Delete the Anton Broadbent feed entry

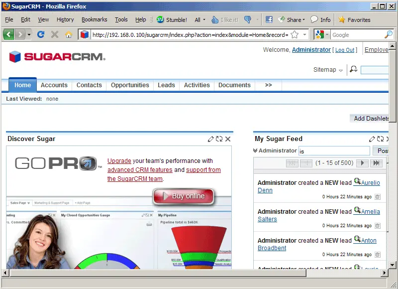378,255
